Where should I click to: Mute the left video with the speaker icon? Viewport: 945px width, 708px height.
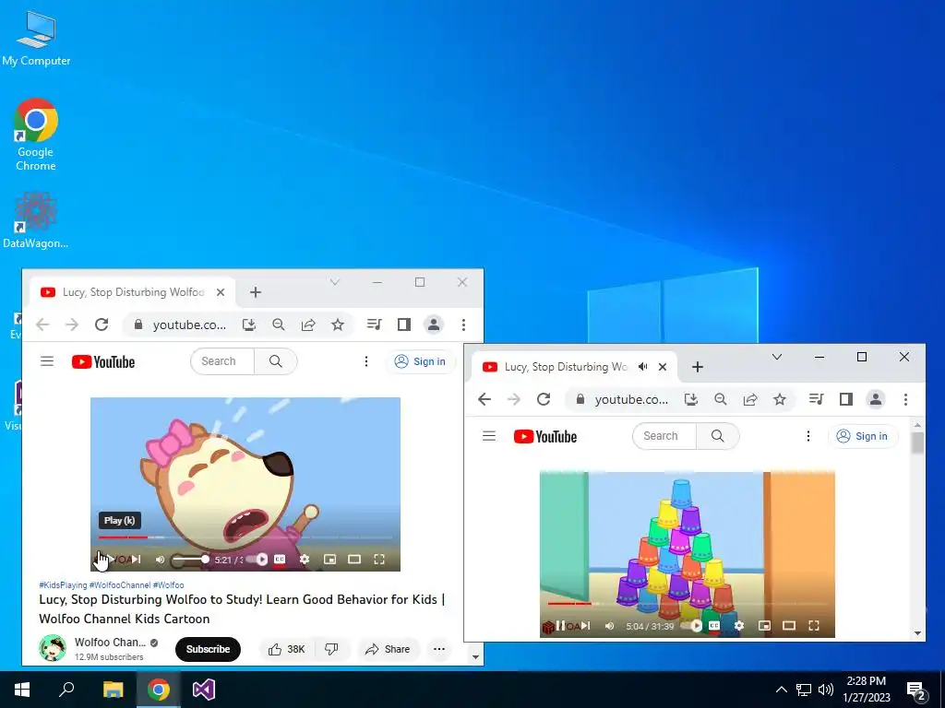click(160, 560)
